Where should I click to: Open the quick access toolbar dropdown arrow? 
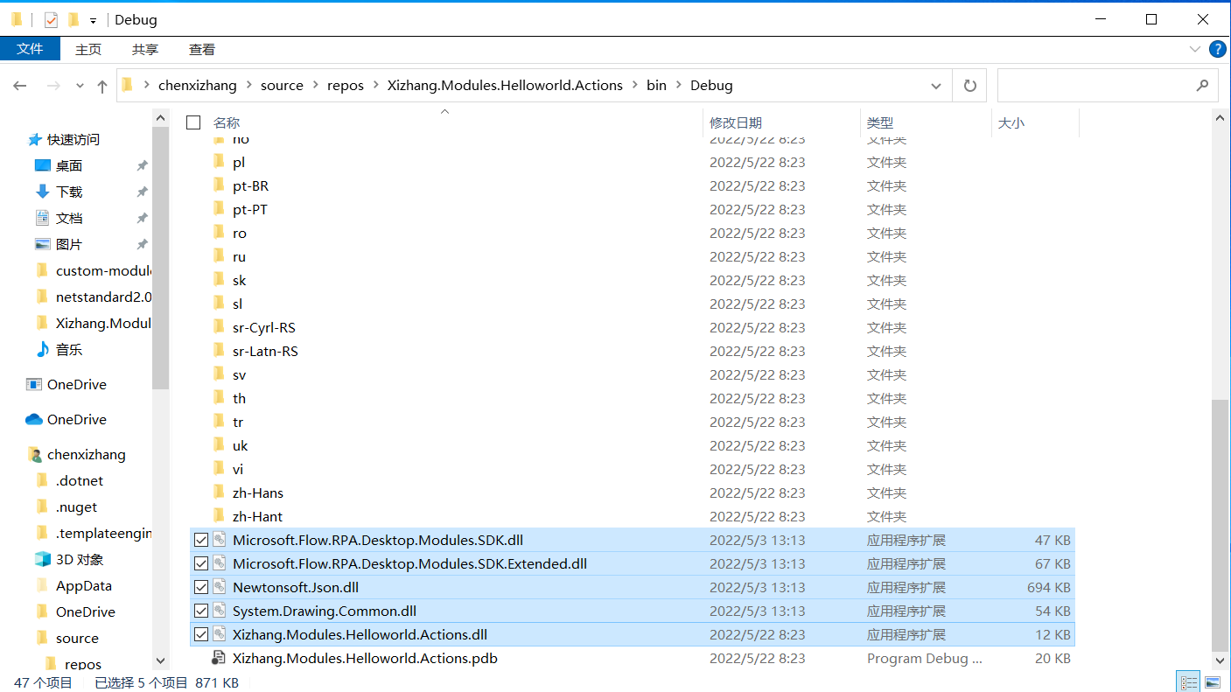(93, 19)
